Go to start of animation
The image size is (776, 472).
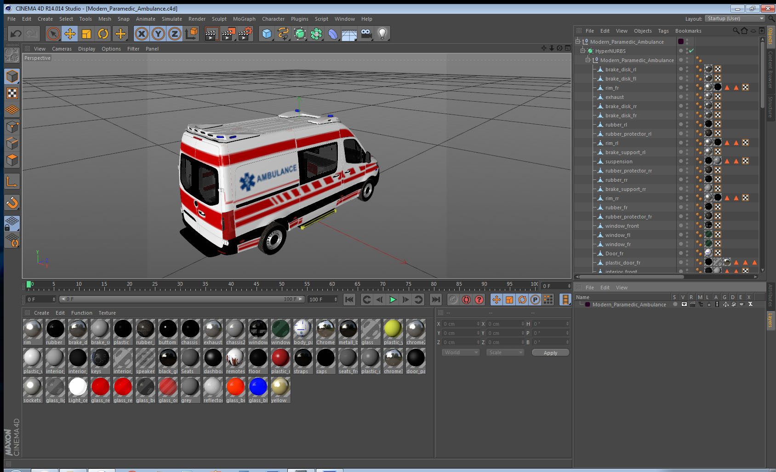[349, 299]
